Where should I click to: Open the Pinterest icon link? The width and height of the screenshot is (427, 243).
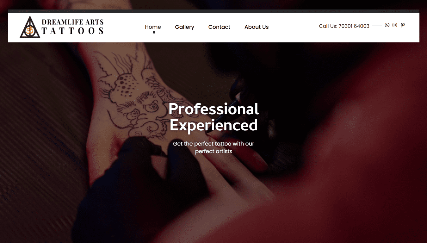(x=403, y=25)
